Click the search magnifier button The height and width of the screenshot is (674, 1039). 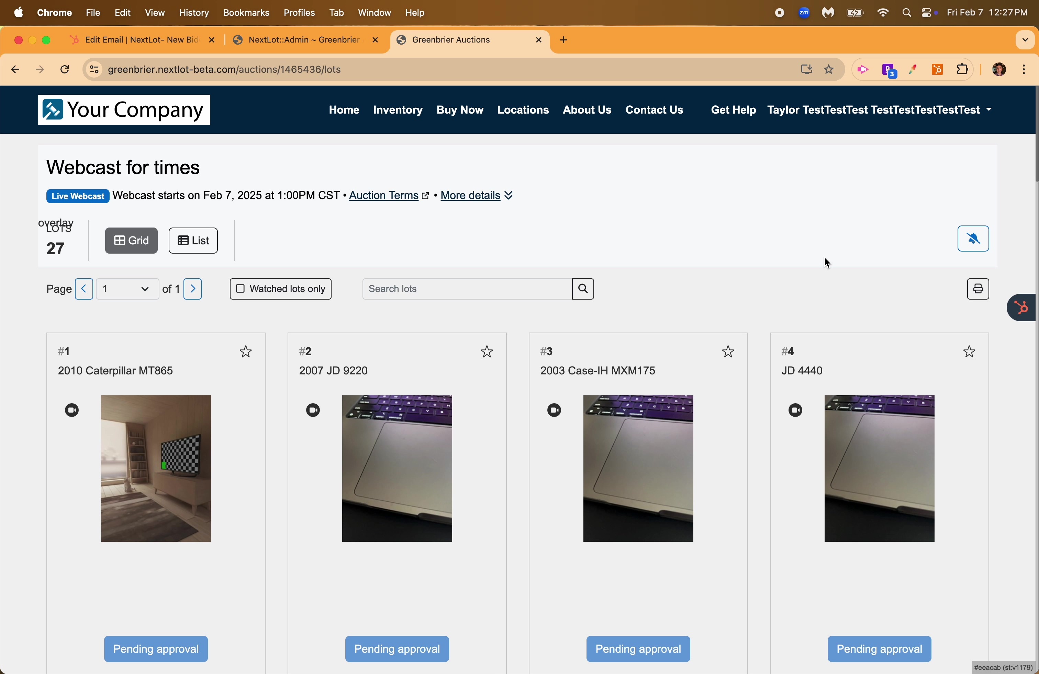click(583, 289)
